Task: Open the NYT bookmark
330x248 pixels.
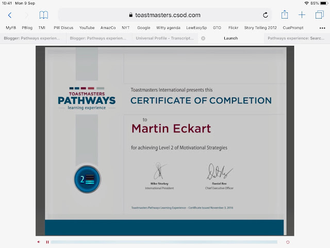Action: (x=126, y=27)
